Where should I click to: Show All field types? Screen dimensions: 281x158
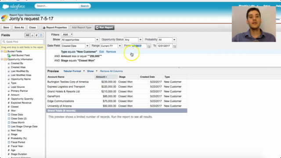coord(27,35)
